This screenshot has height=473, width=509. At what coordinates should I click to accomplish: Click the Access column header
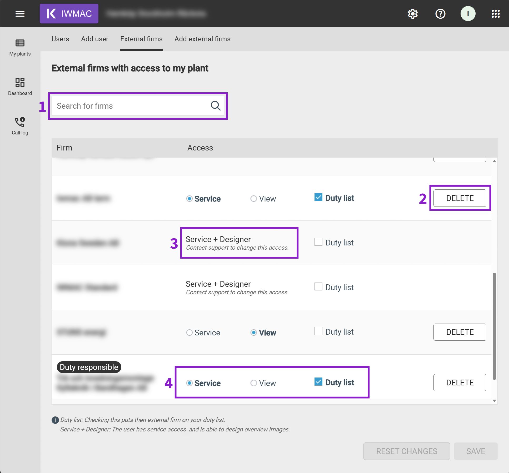point(200,148)
